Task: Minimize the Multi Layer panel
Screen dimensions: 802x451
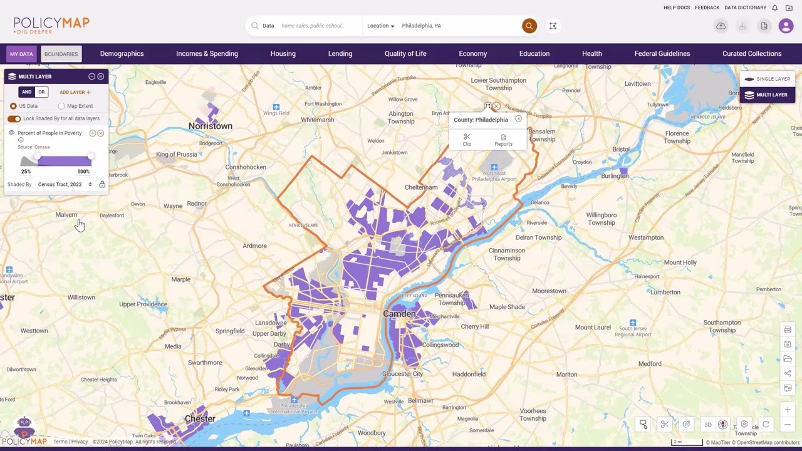Action: (91, 76)
